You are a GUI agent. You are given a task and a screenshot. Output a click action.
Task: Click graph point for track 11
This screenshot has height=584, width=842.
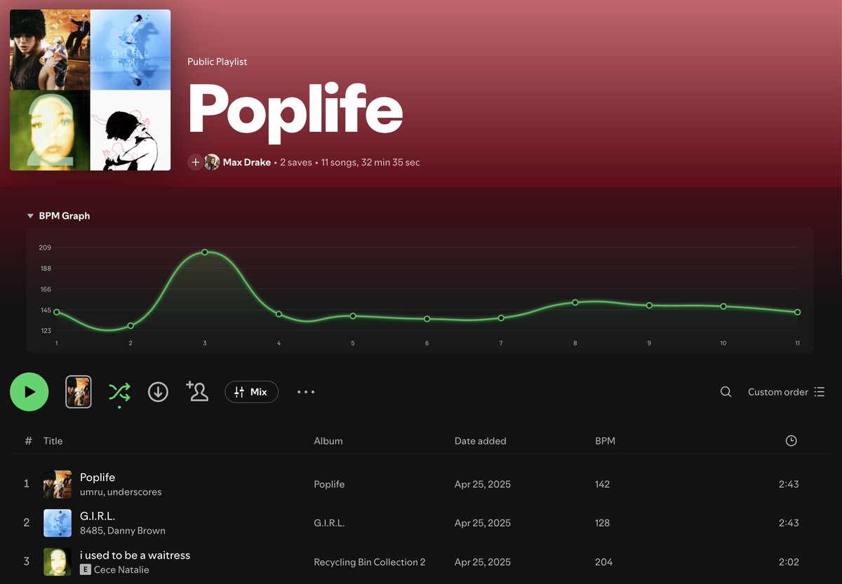coord(798,312)
